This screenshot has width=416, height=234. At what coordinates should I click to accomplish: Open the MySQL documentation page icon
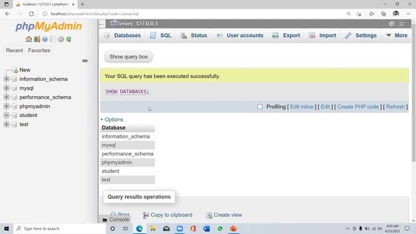coord(53,39)
